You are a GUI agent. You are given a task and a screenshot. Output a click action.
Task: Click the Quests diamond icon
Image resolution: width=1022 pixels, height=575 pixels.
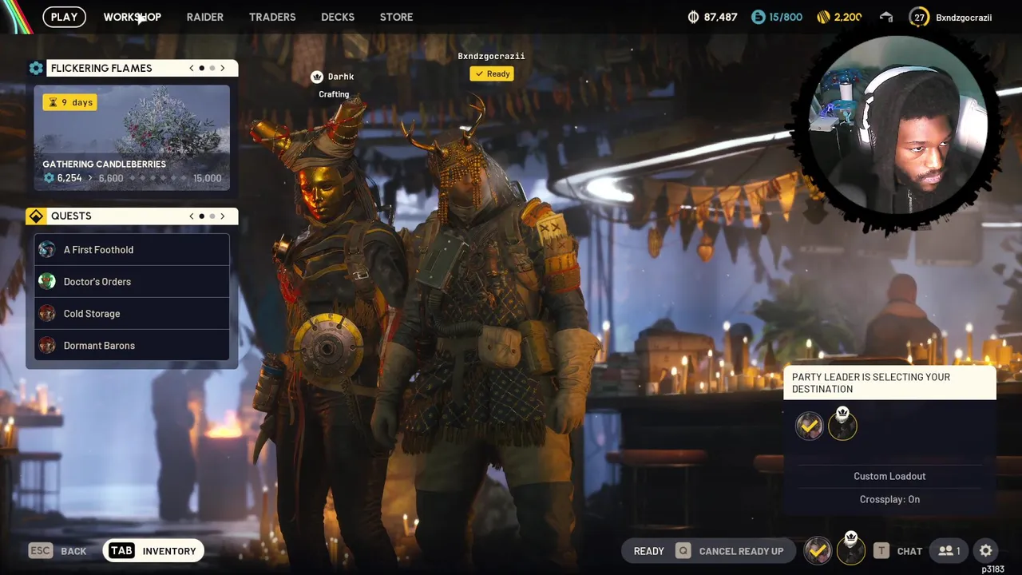coord(36,216)
